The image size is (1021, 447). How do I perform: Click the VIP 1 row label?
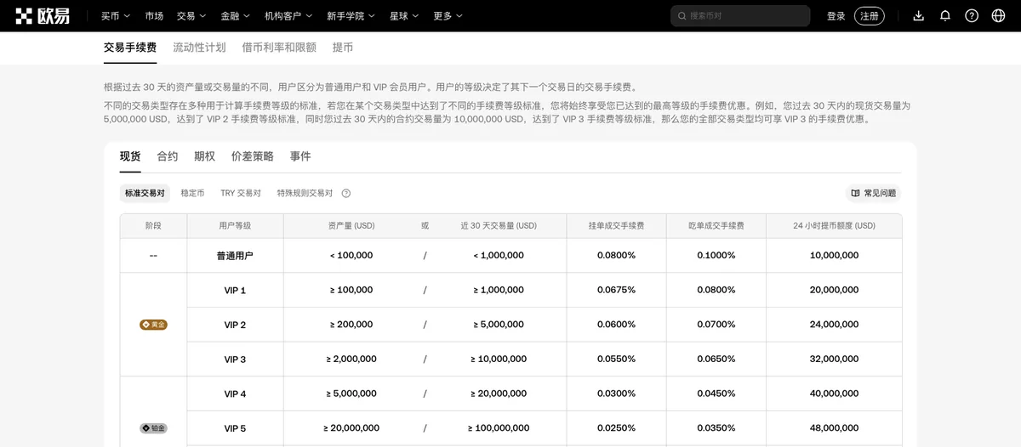[235, 290]
